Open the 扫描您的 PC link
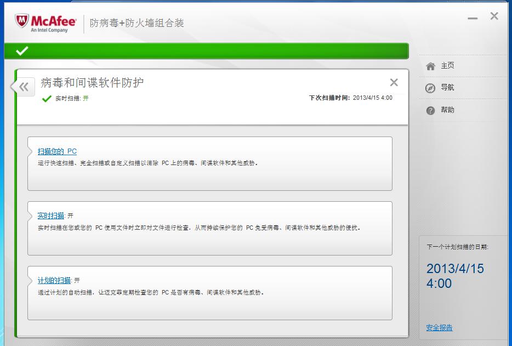 click(x=57, y=151)
